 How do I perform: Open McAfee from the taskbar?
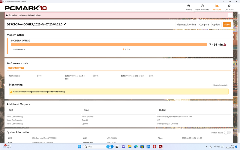pos(154,147)
